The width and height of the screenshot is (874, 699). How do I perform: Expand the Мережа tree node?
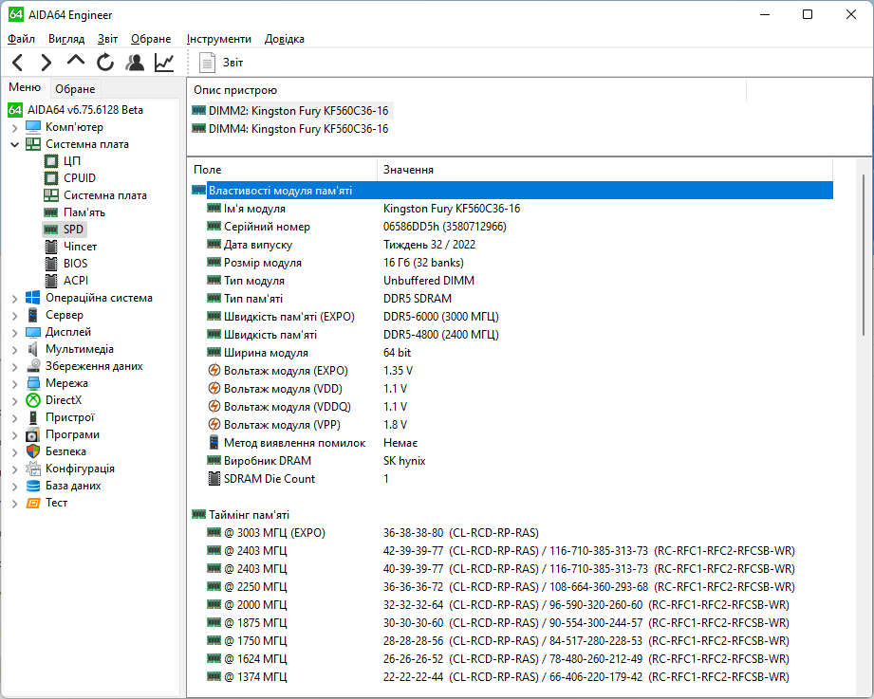click(14, 384)
